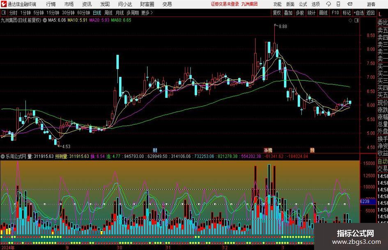The image size is (388, 250).
Task: Open the 交易 menu
Action: pyautogui.click(x=167, y=4)
